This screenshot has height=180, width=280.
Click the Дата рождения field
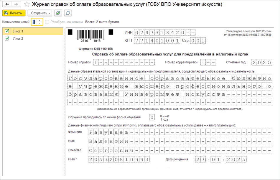tap(220, 159)
